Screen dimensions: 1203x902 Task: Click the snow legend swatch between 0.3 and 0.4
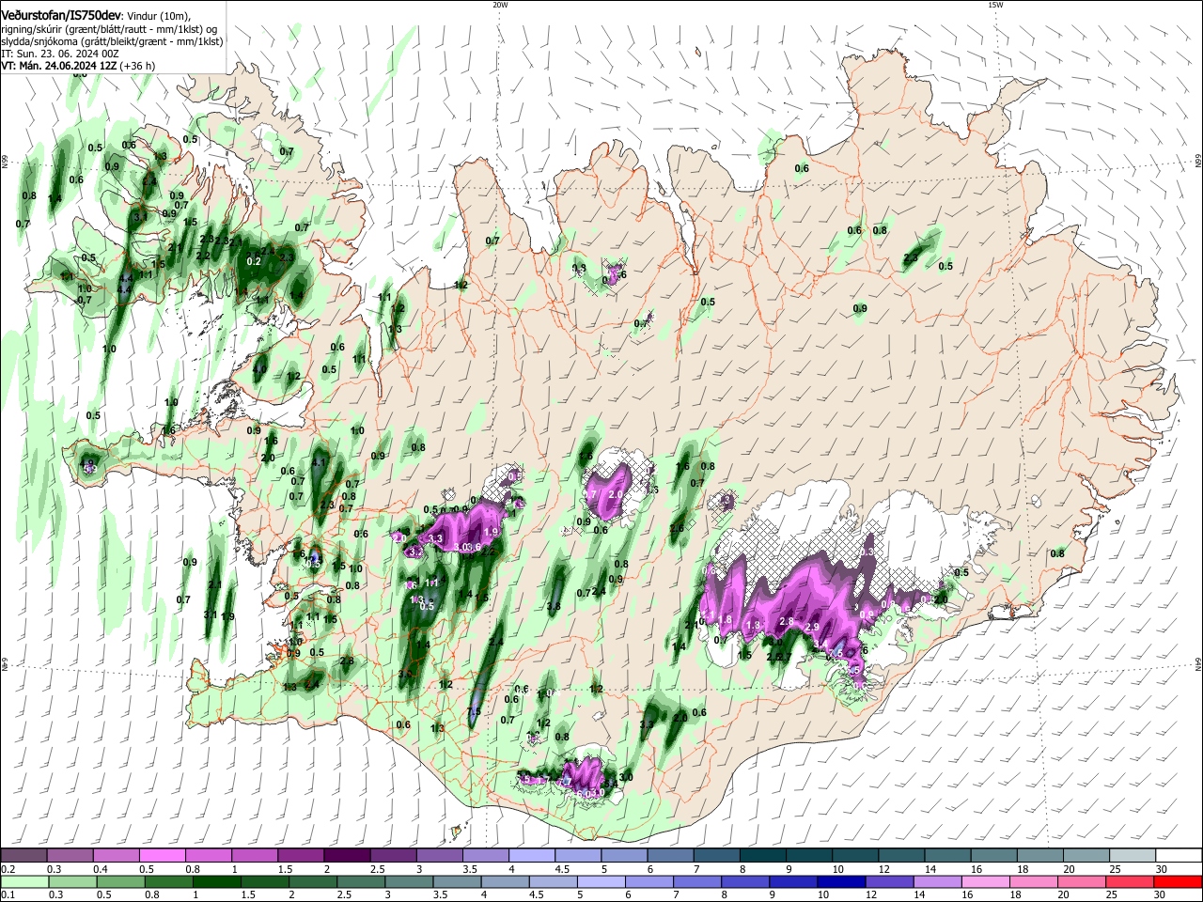[70, 855]
